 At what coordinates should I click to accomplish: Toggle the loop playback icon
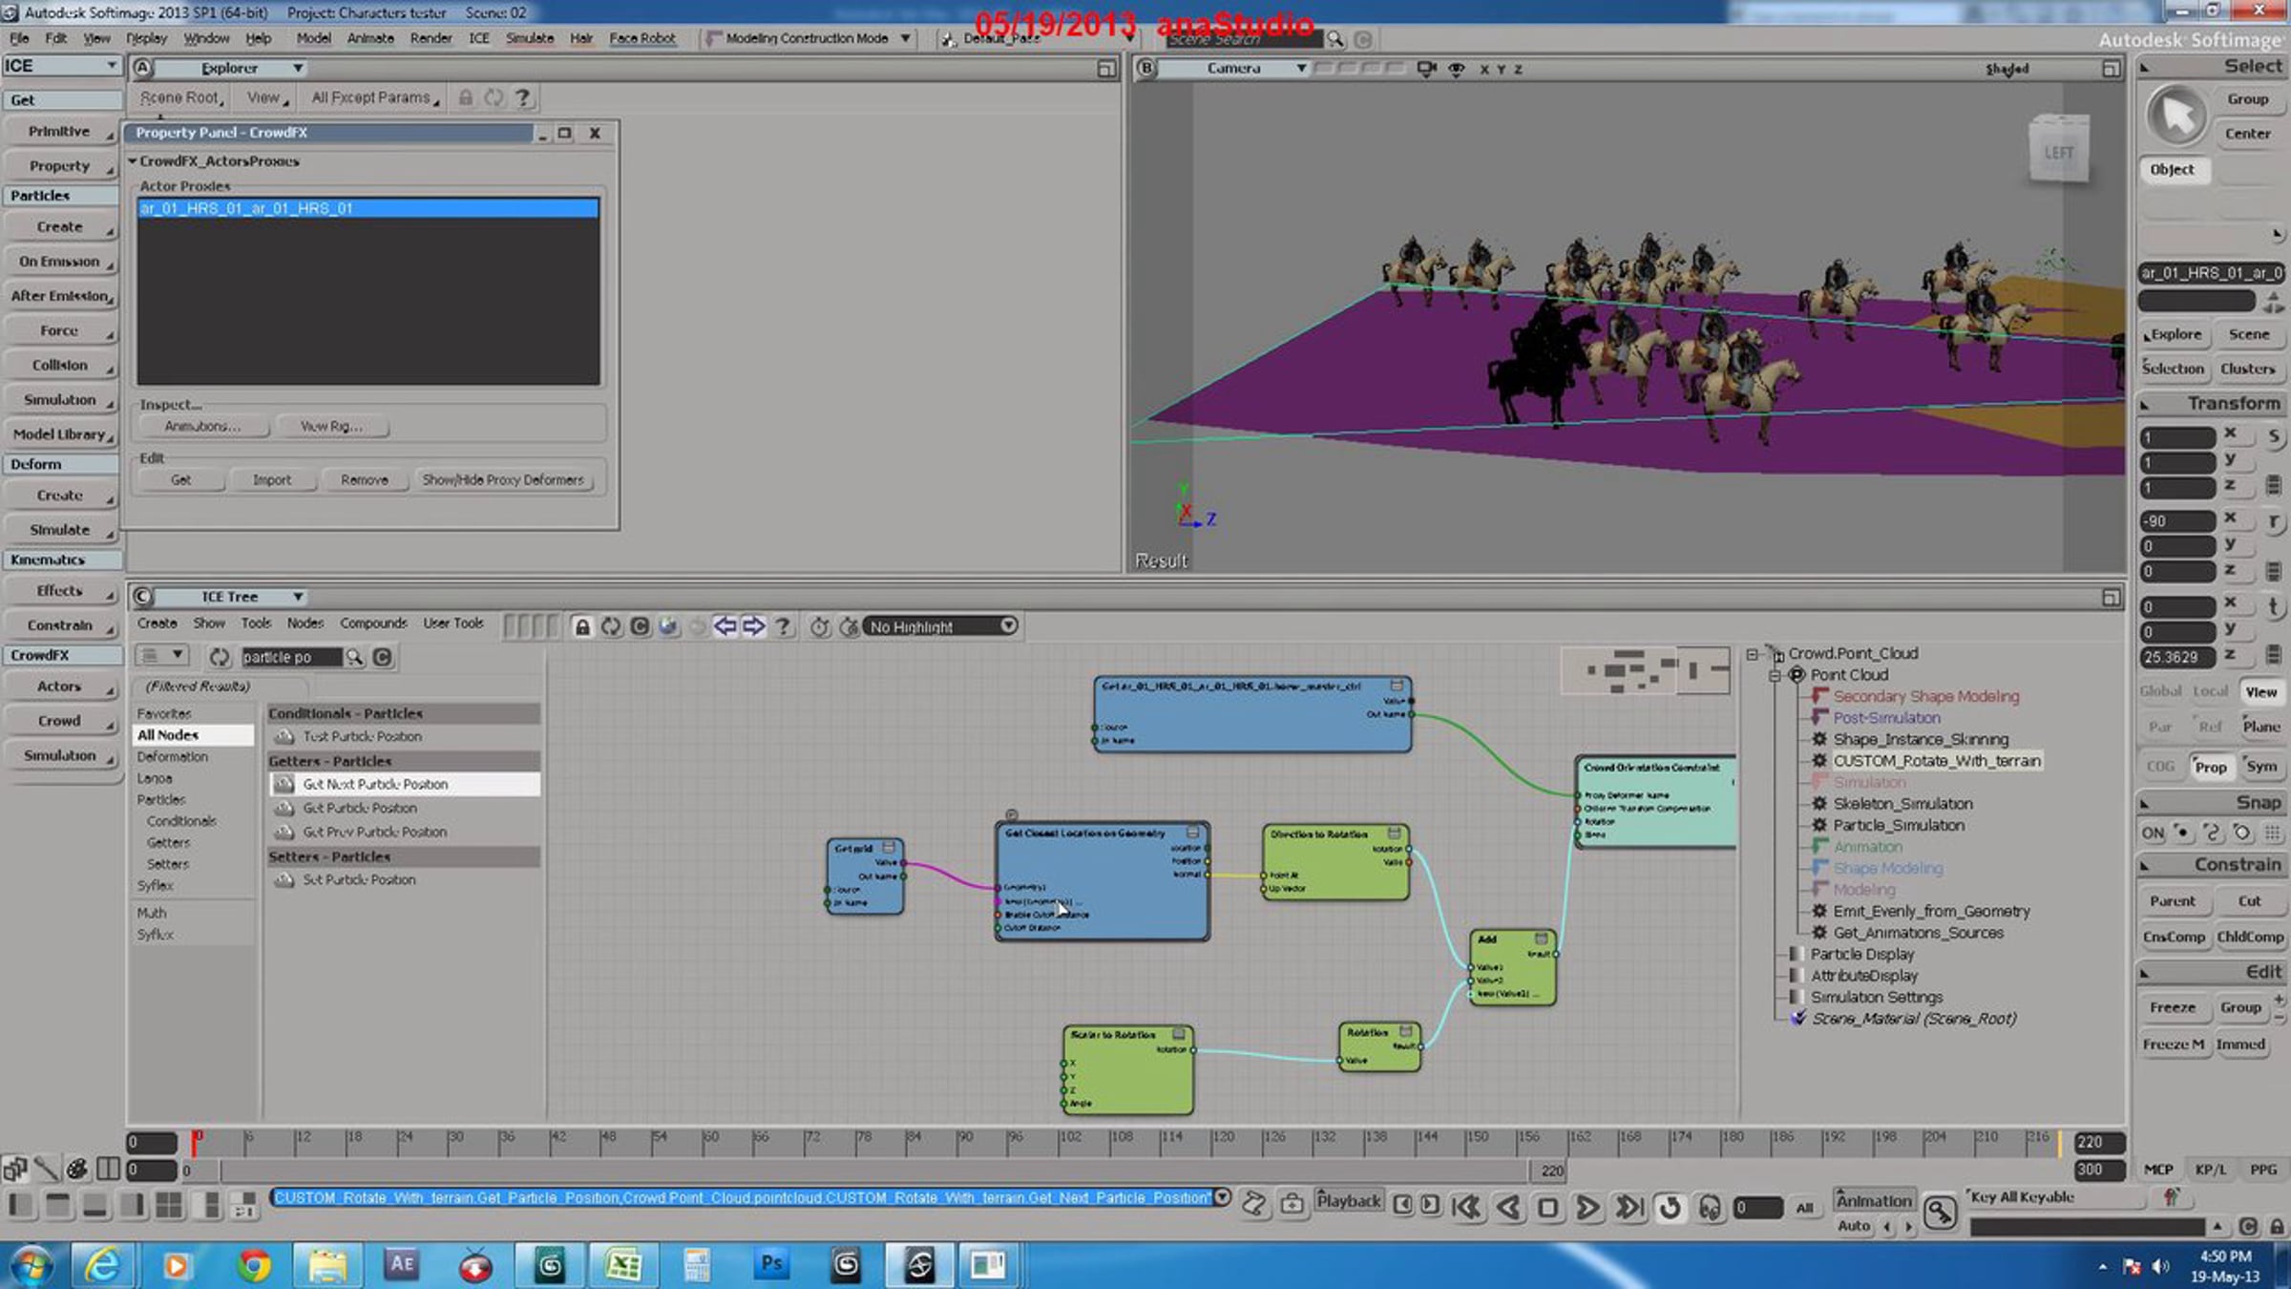1670,1207
